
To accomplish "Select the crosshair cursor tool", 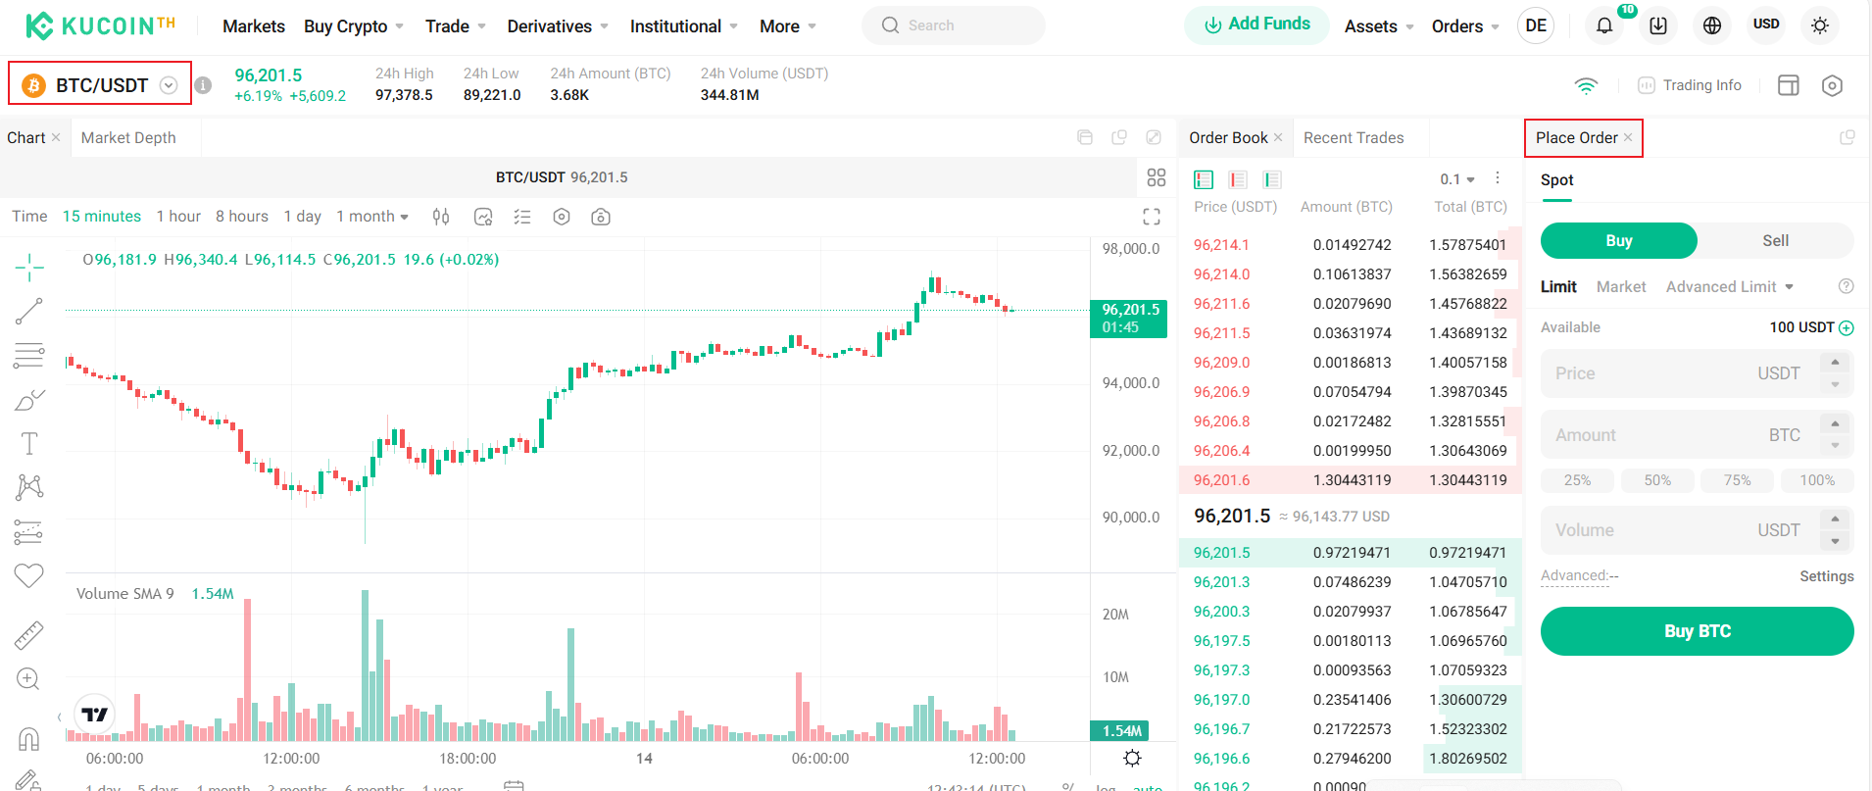I will (28, 266).
